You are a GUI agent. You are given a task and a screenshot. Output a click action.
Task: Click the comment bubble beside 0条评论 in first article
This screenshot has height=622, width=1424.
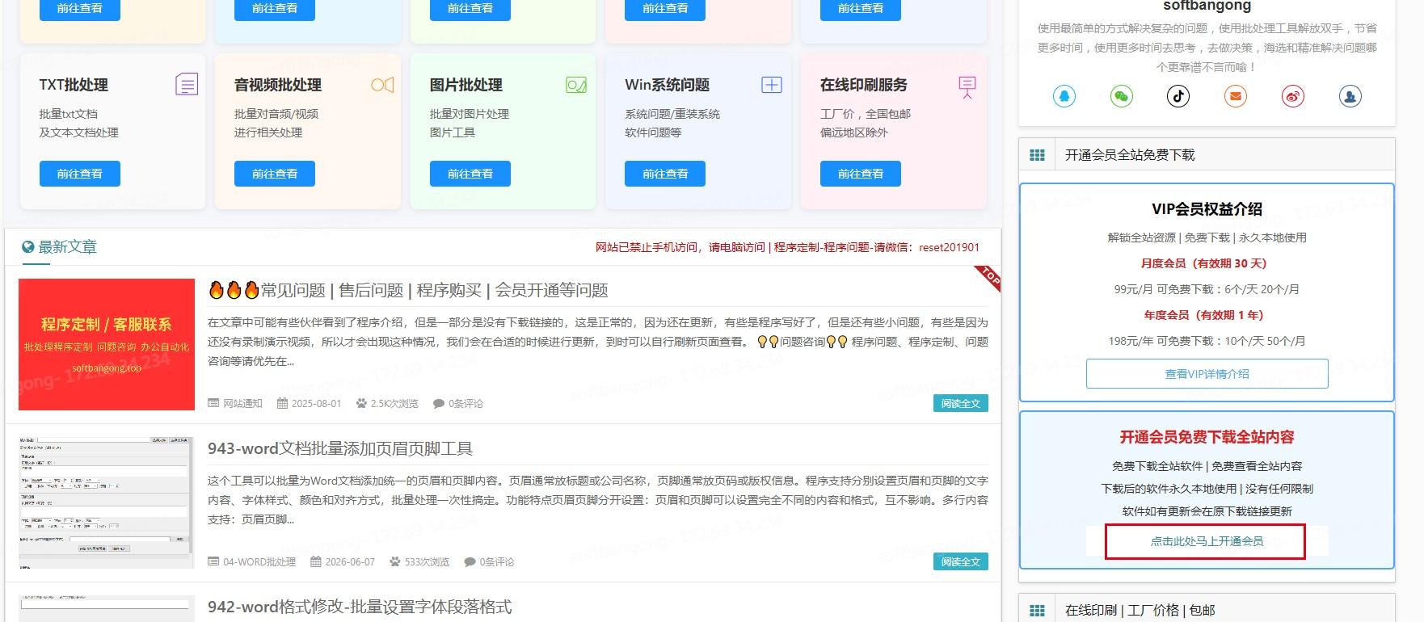tap(439, 403)
